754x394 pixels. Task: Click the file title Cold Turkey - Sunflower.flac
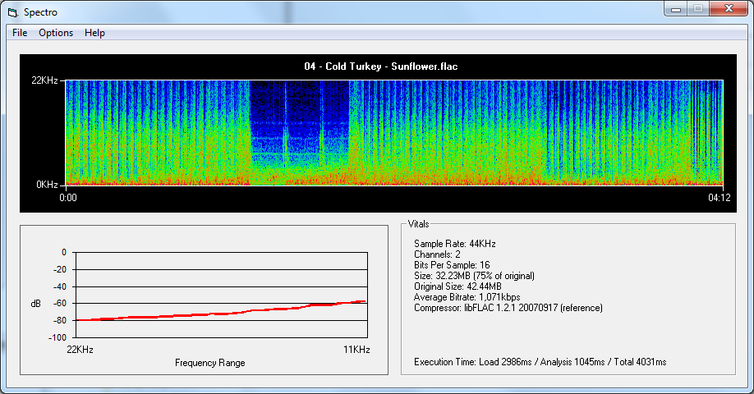(x=379, y=66)
